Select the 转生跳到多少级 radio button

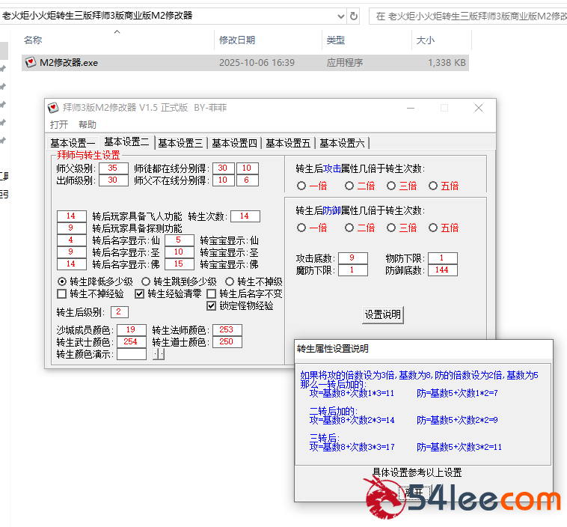(146, 281)
